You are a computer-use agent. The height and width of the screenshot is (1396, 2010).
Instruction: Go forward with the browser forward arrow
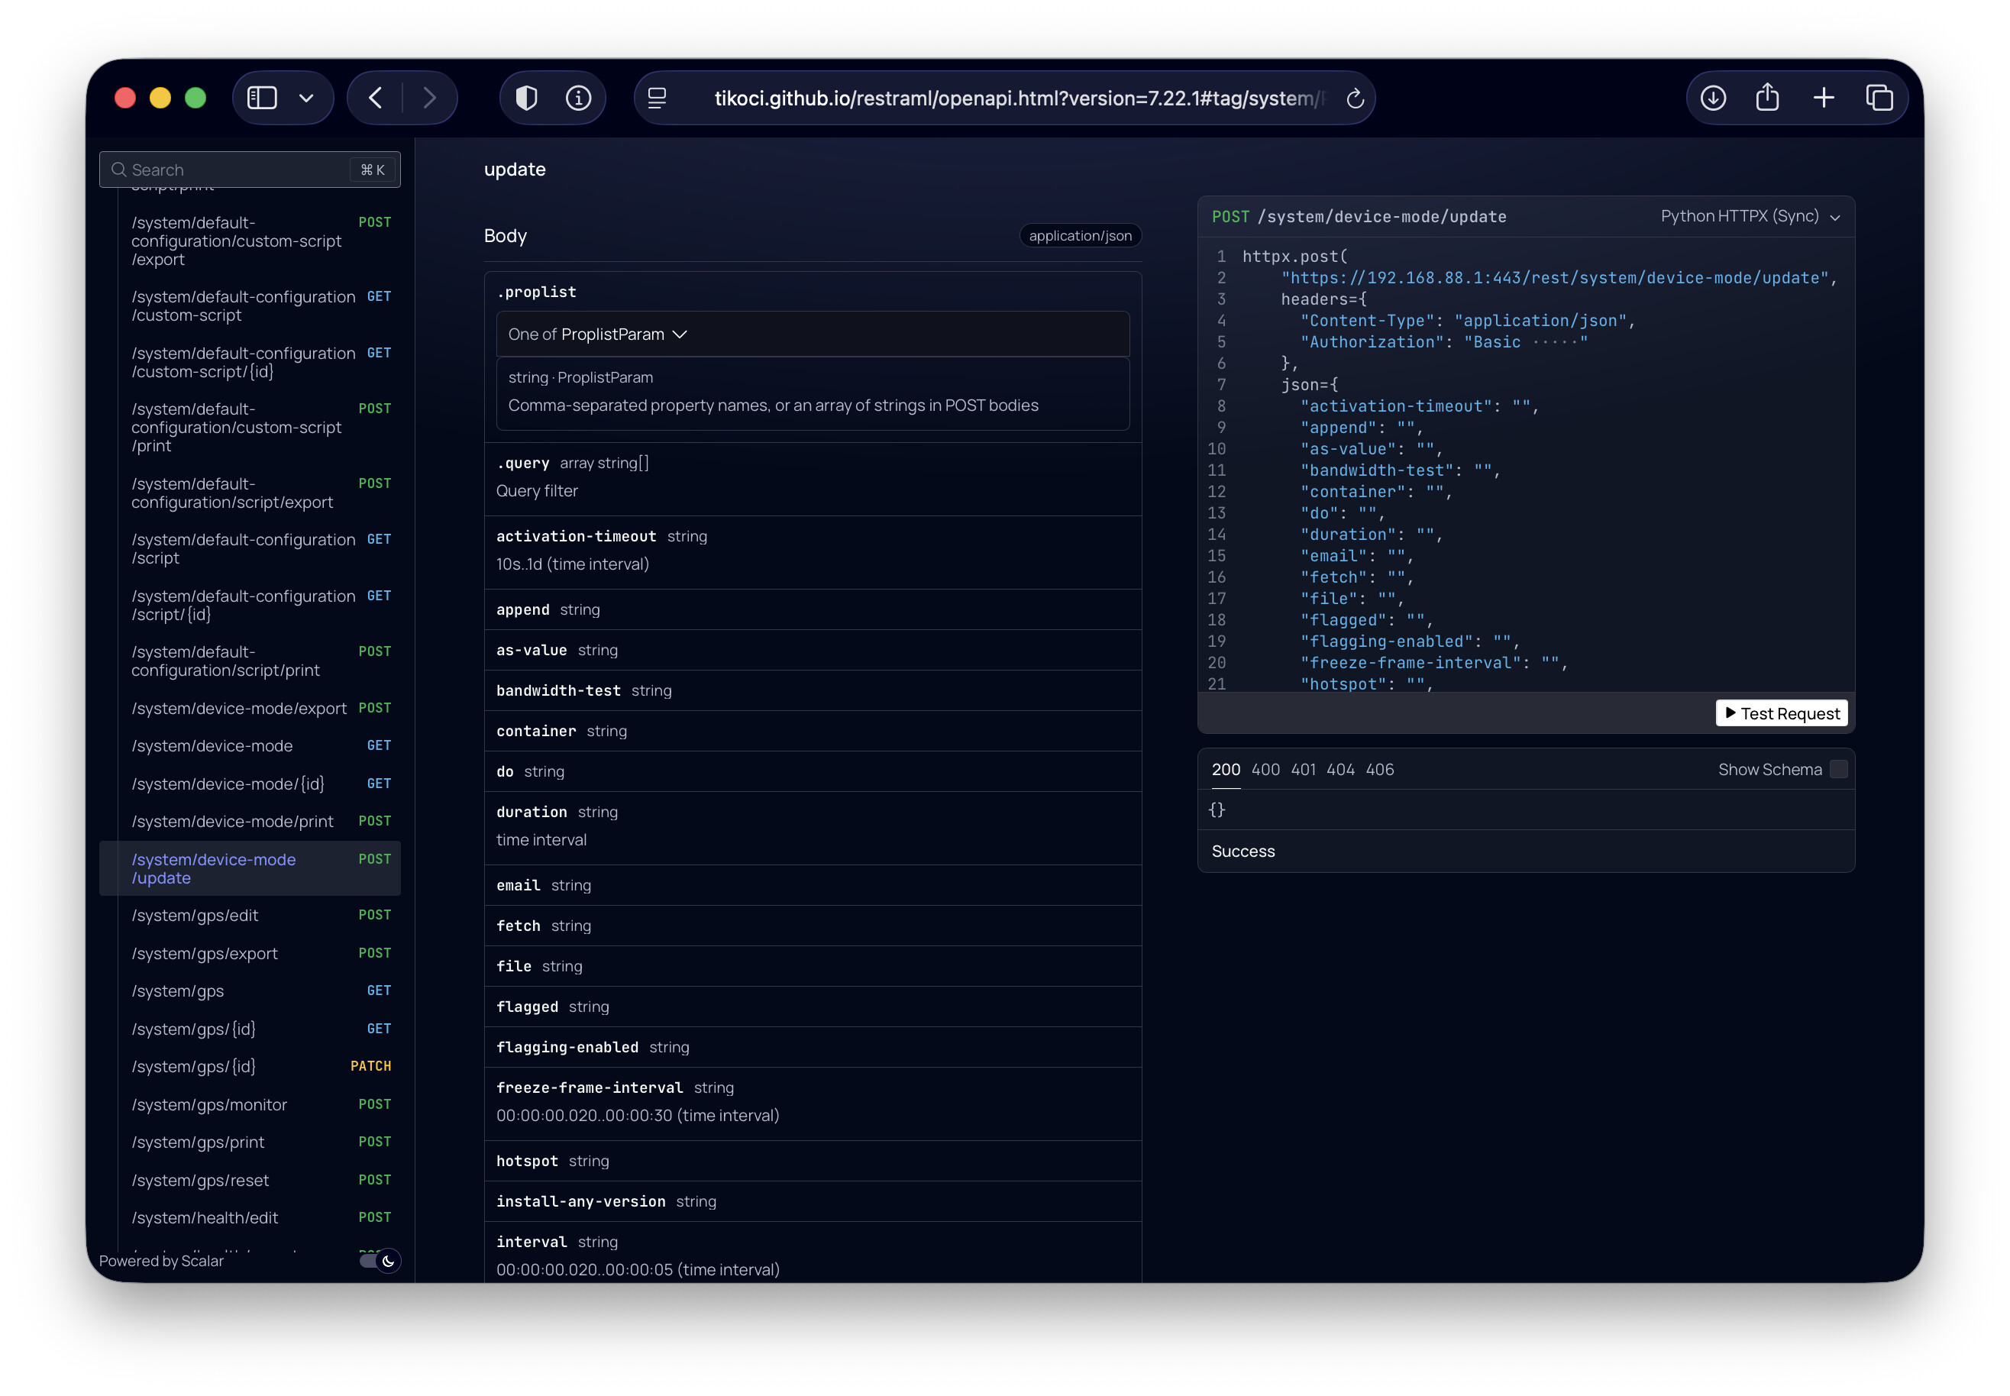click(x=428, y=98)
